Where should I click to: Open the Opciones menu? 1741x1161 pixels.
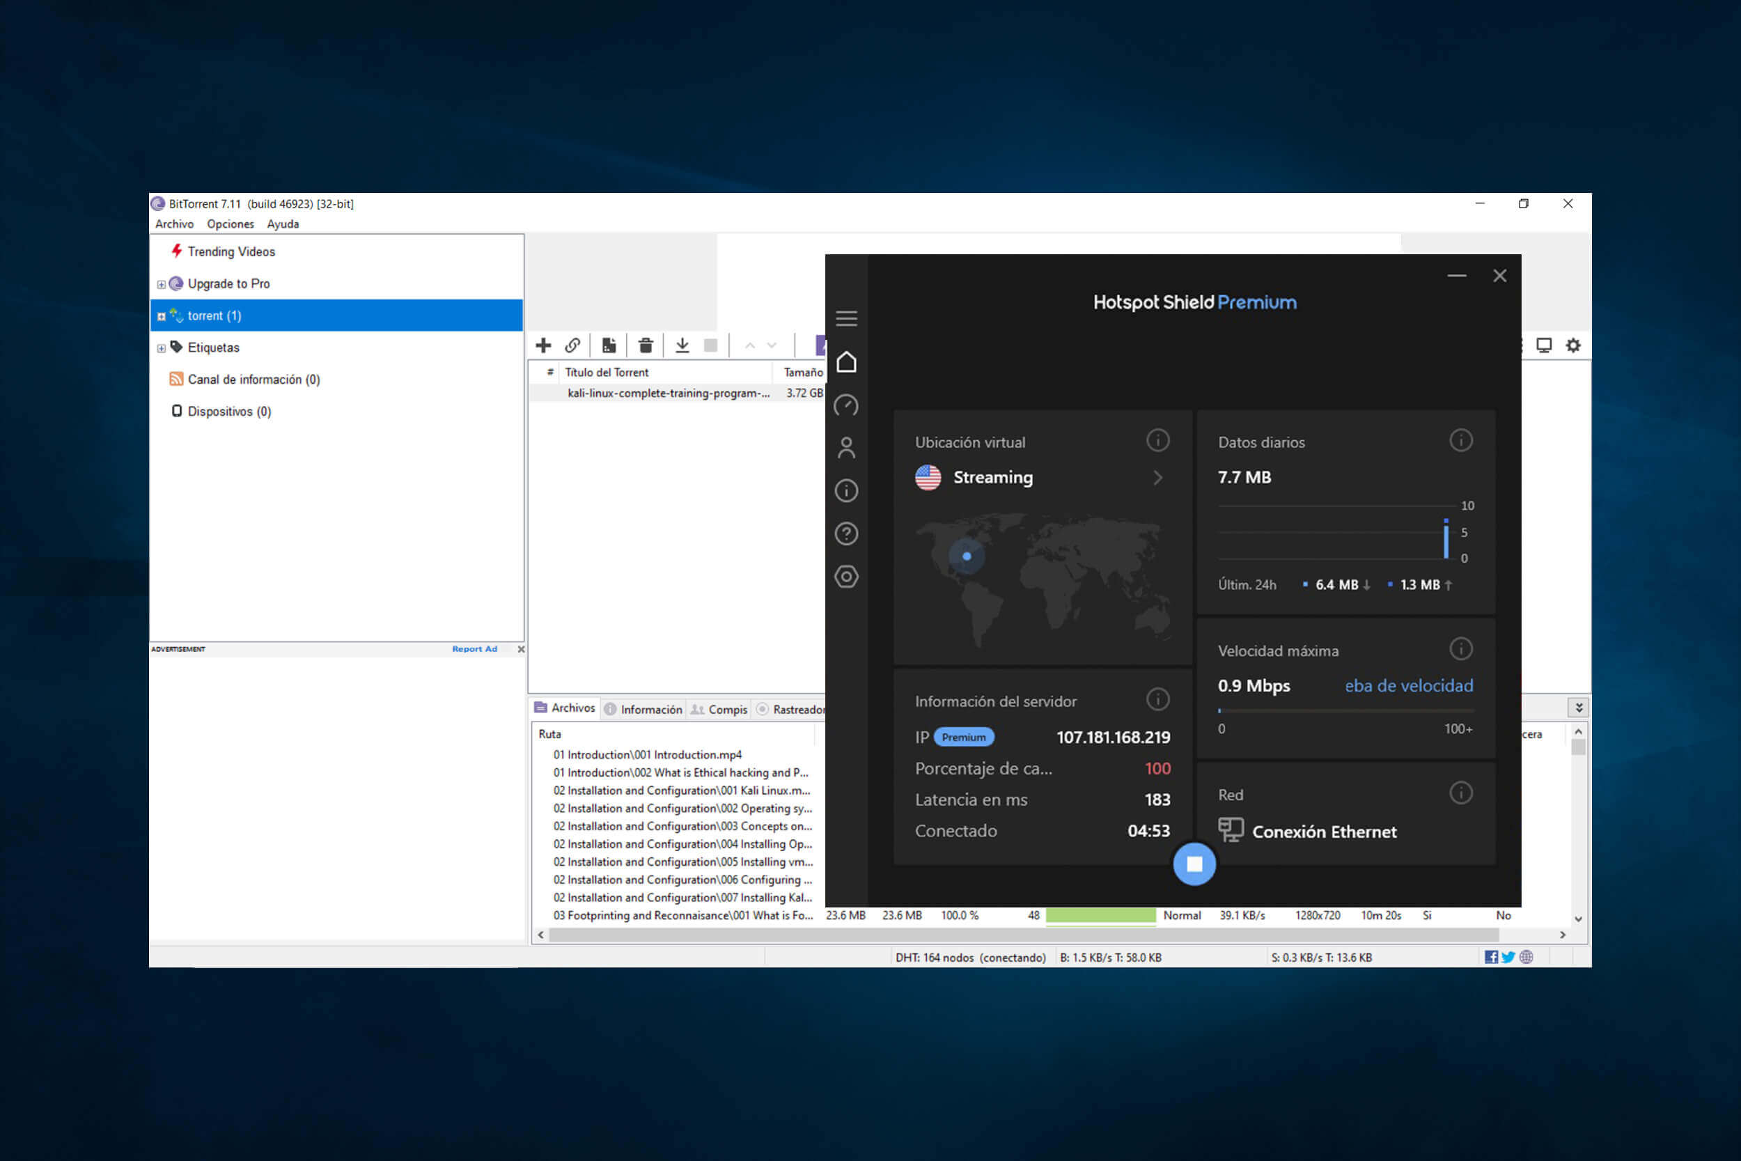pos(231,224)
